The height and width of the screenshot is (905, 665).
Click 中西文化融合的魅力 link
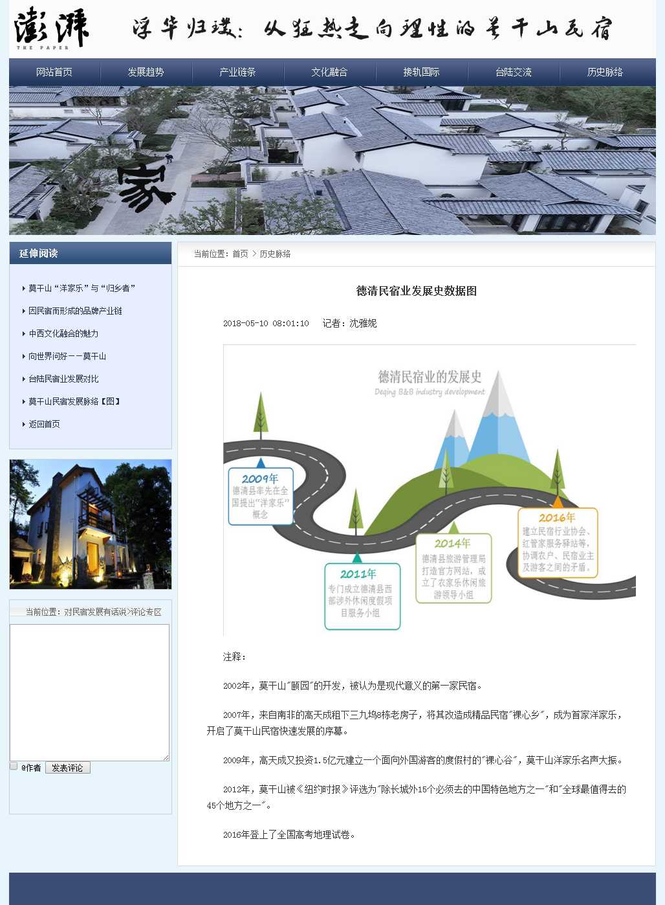[x=63, y=334]
